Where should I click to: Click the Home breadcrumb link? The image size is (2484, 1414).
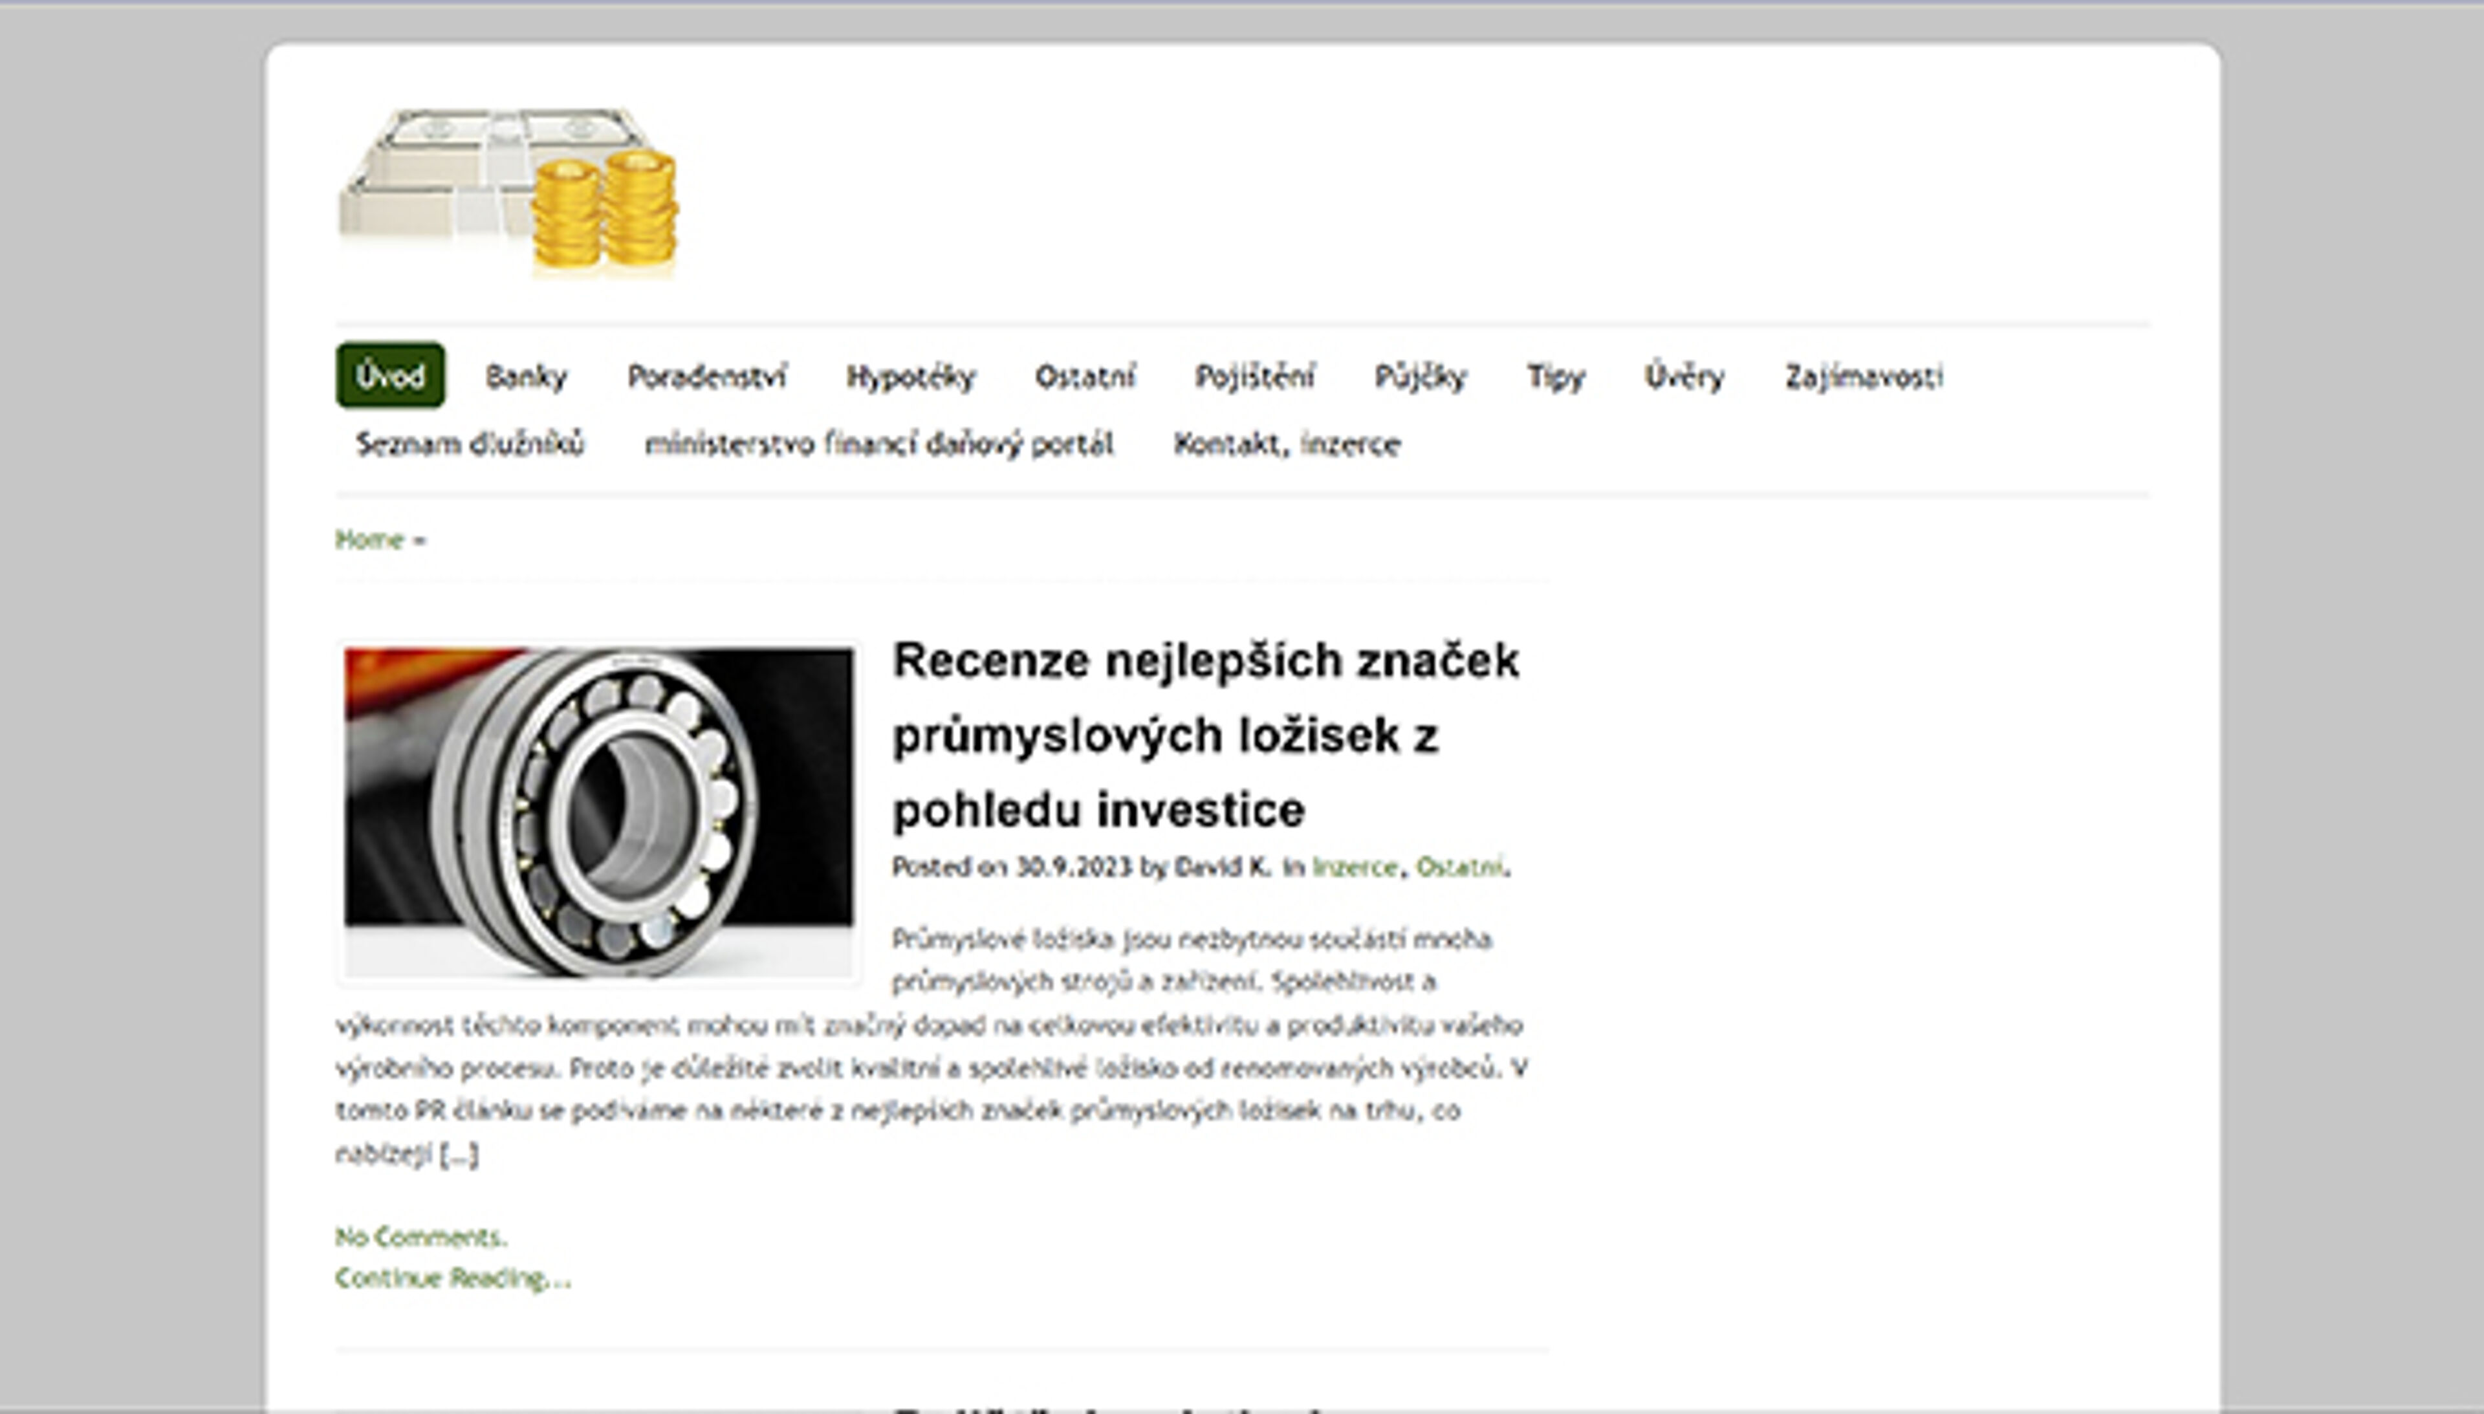pyautogui.click(x=369, y=539)
